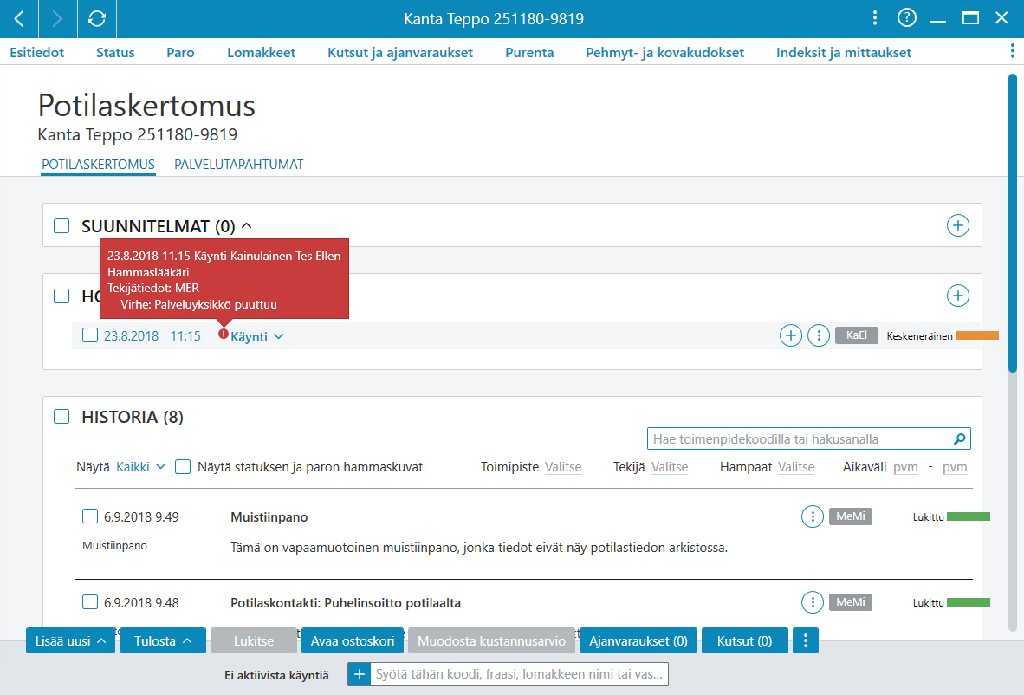Click the red error icon beside Käynti
This screenshot has height=695, width=1024.
click(x=224, y=334)
